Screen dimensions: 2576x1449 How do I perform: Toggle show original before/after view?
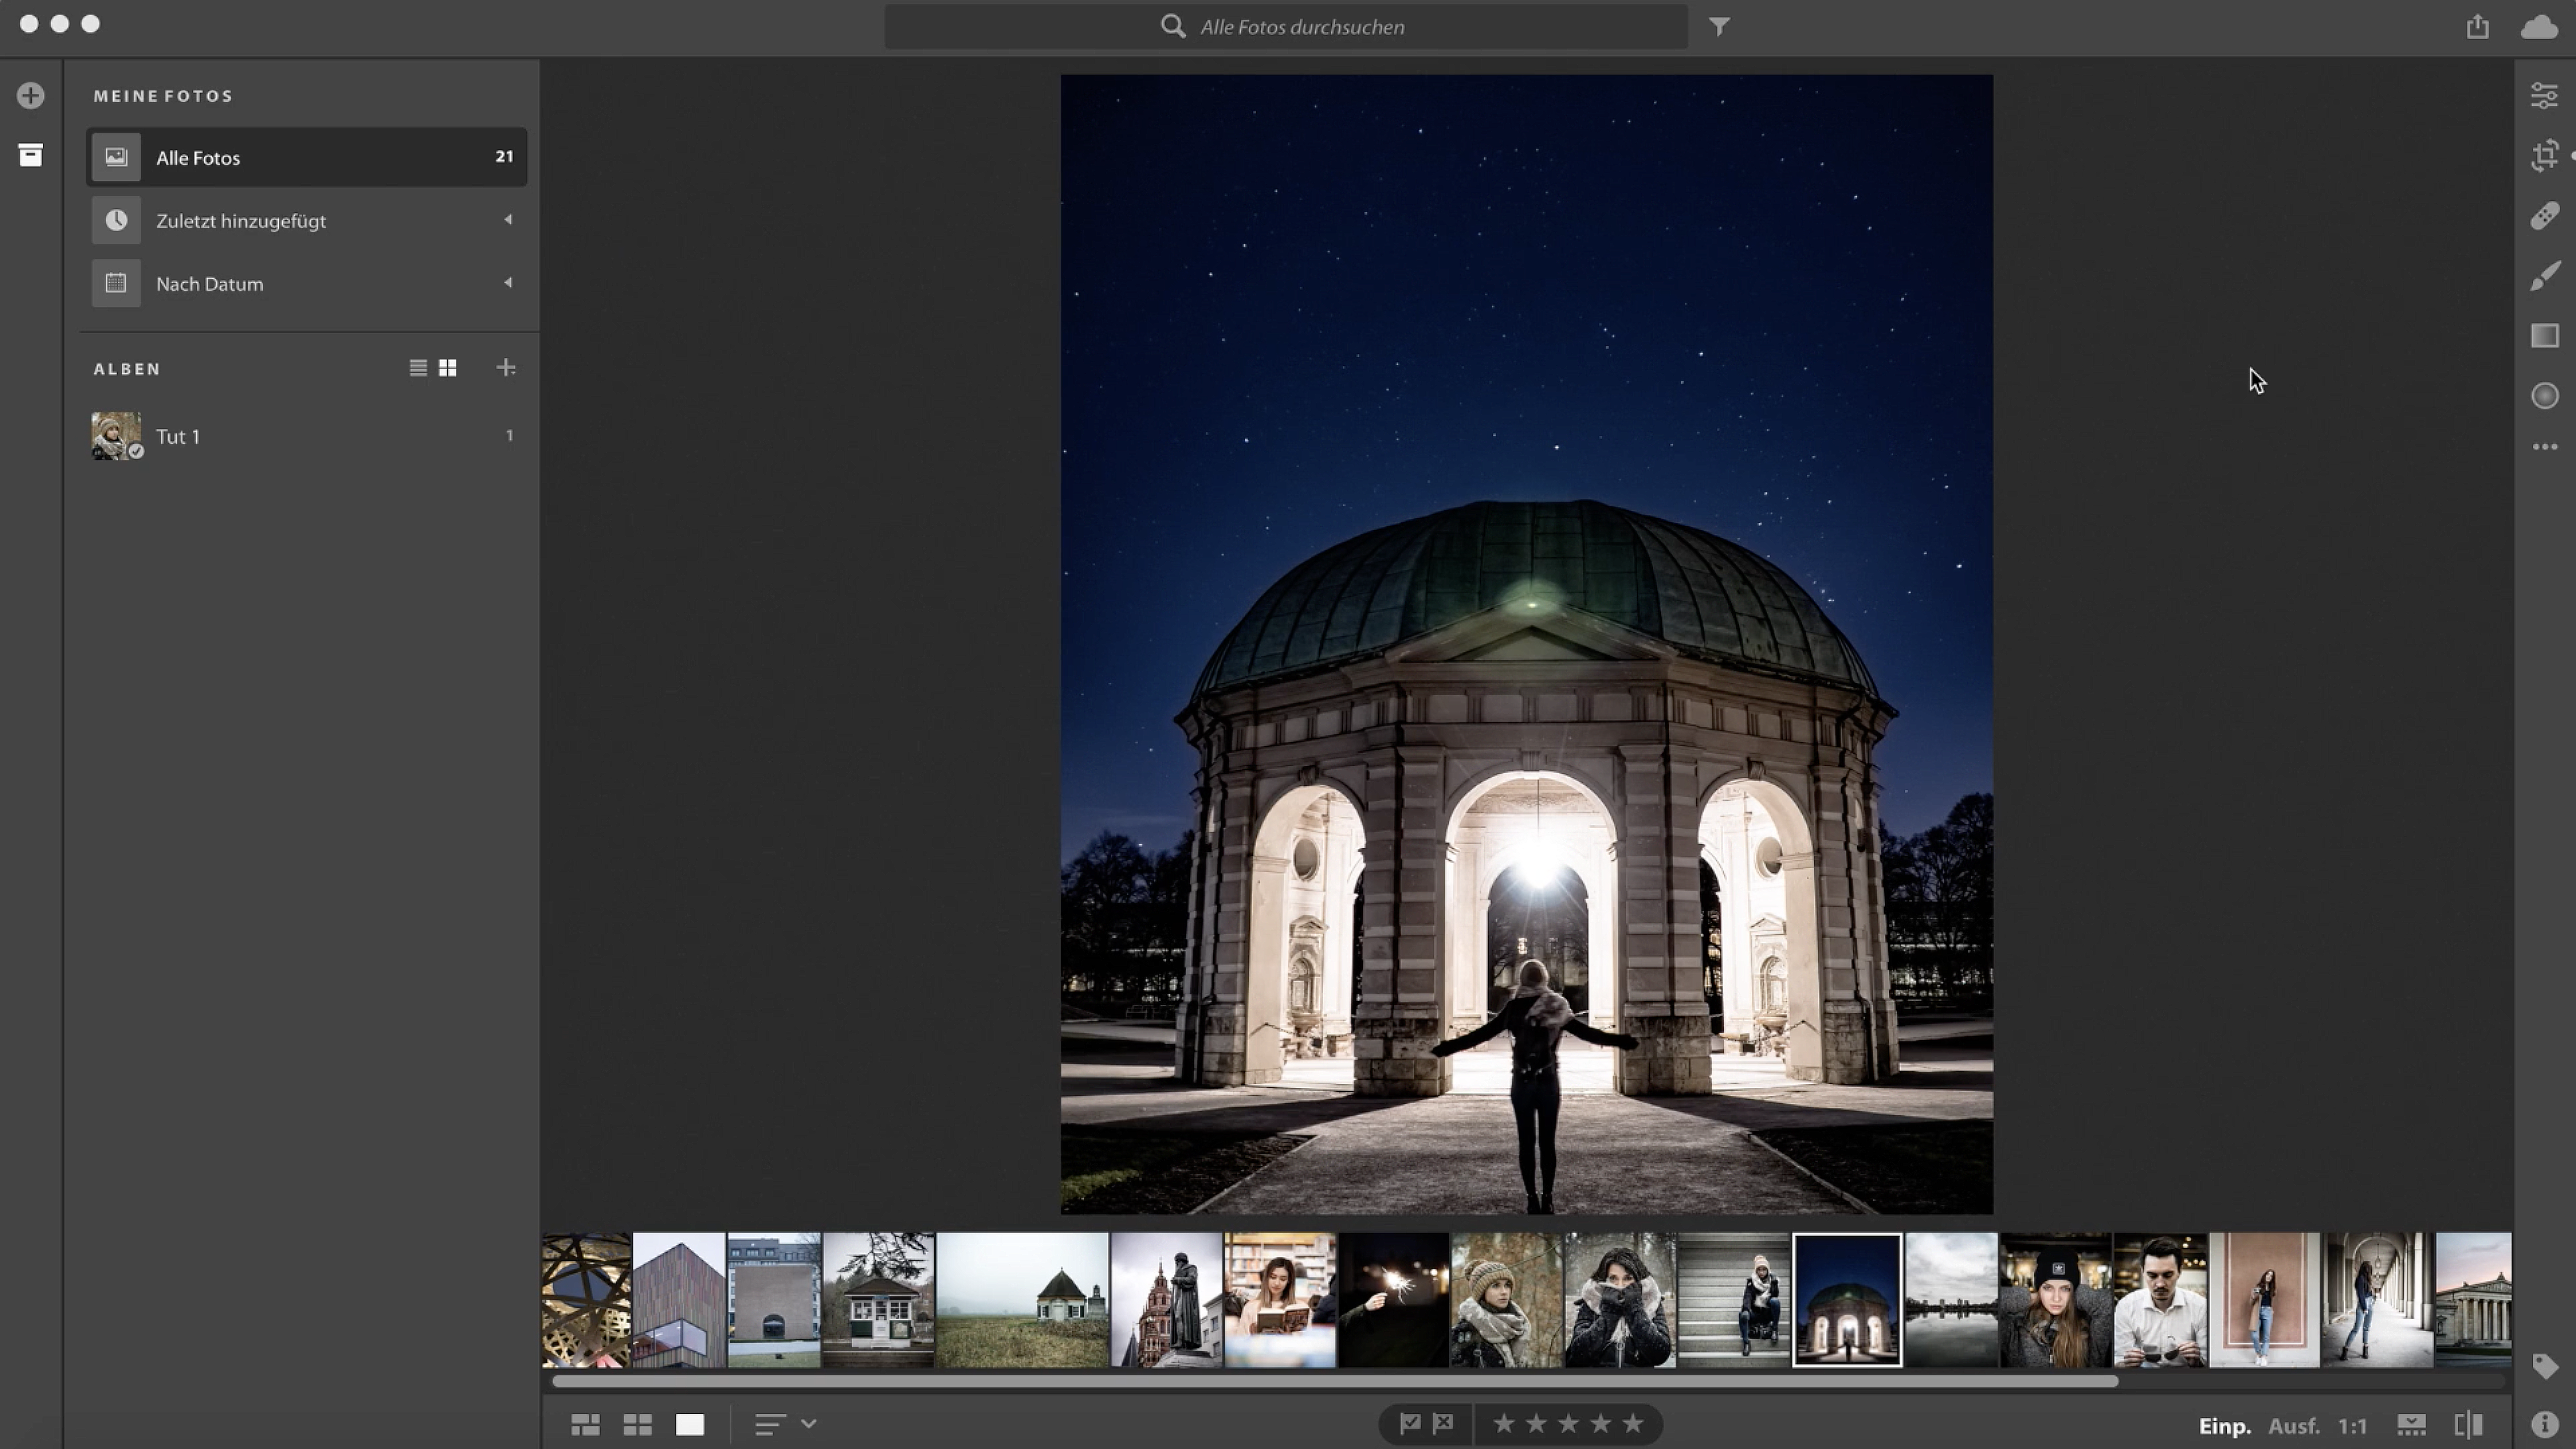[x=2468, y=1424]
